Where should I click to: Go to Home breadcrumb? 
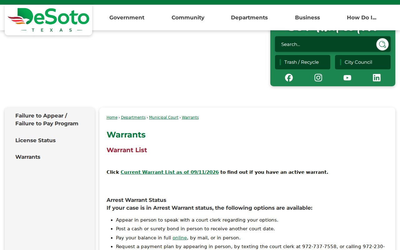[x=112, y=117]
